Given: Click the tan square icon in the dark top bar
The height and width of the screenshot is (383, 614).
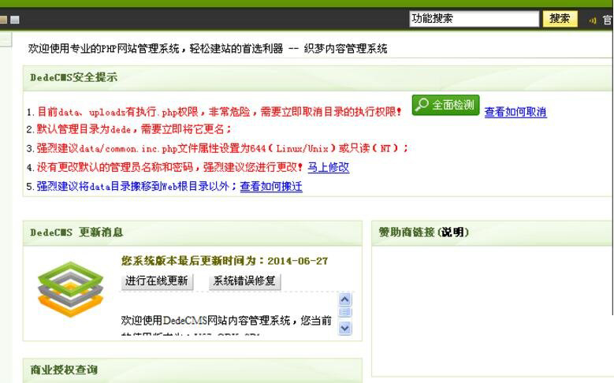Looking at the screenshot, I should click(x=3, y=20).
